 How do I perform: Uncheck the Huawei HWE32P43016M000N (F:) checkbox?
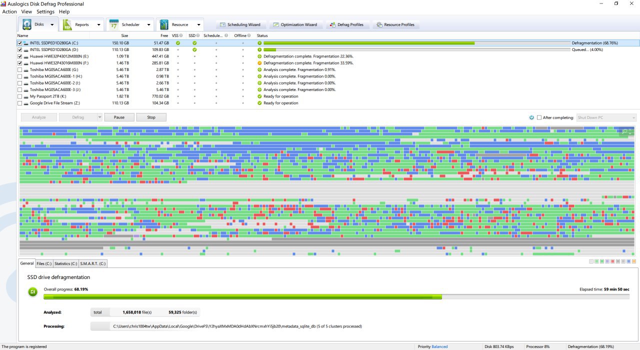tap(20, 63)
